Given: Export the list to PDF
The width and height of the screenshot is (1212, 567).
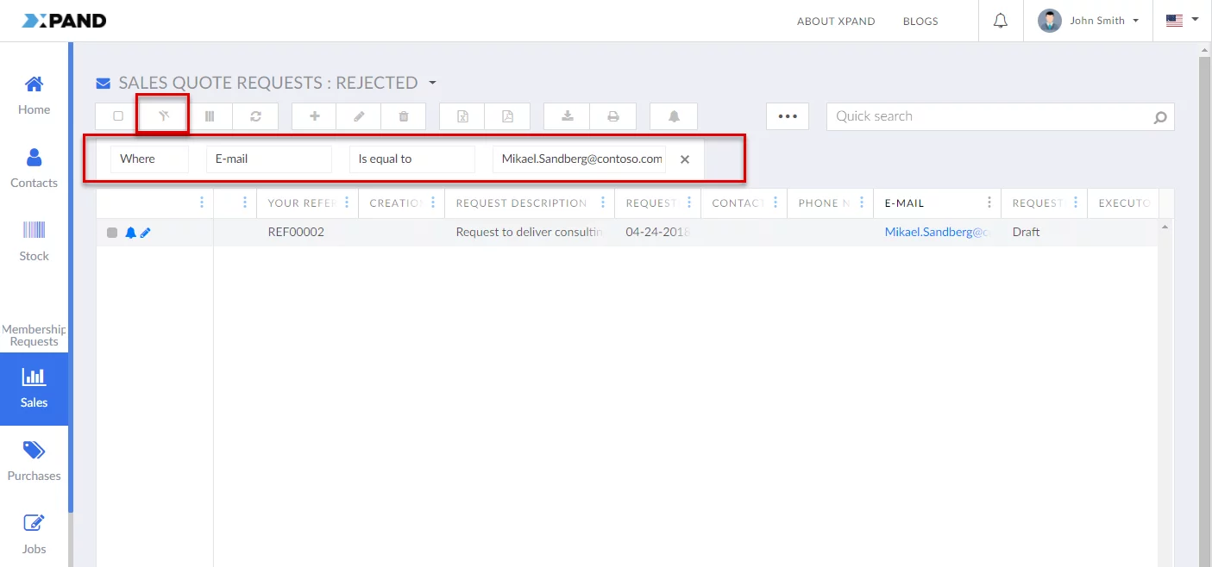Looking at the screenshot, I should (507, 116).
